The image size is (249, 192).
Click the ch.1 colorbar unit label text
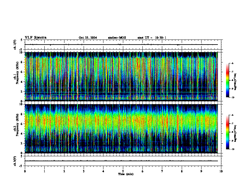pos(235,82)
